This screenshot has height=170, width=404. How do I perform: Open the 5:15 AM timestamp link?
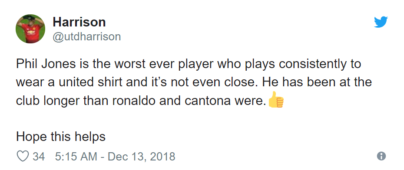point(76,157)
